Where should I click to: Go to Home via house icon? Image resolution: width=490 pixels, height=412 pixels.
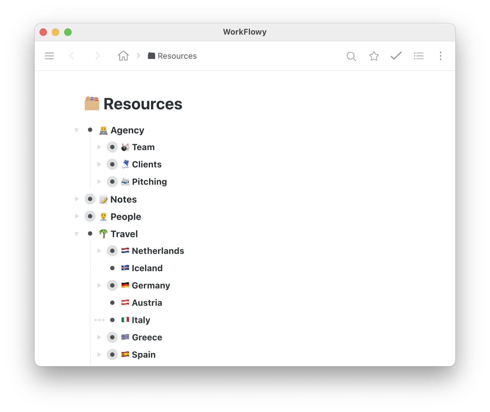[123, 56]
